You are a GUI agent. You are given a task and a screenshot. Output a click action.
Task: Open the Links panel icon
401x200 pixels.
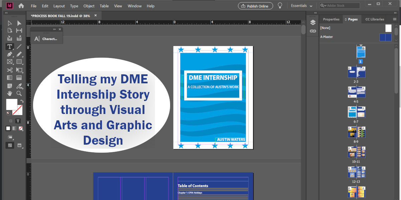[x=313, y=31]
